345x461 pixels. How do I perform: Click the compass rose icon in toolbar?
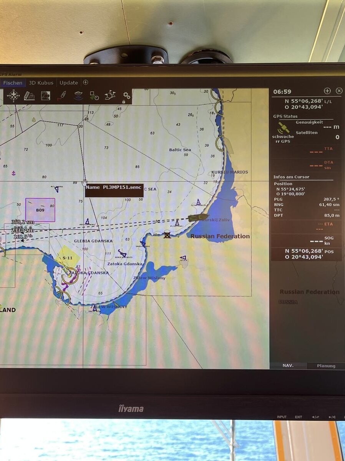tap(14, 95)
